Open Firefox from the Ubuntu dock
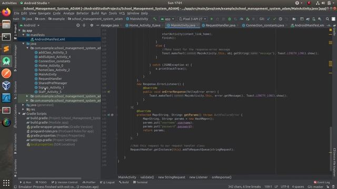The image size is (337, 189). tap(6, 12)
